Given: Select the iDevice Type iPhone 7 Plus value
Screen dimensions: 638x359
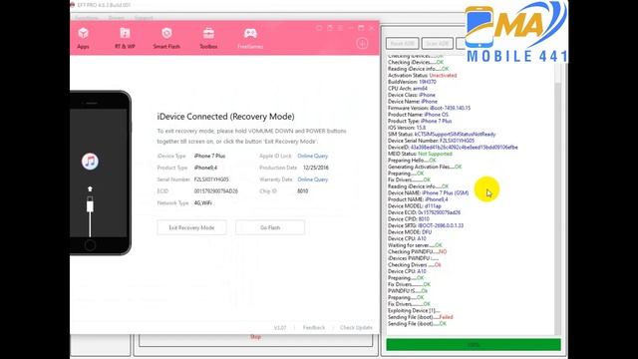Looking at the screenshot, I should pos(209,156).
